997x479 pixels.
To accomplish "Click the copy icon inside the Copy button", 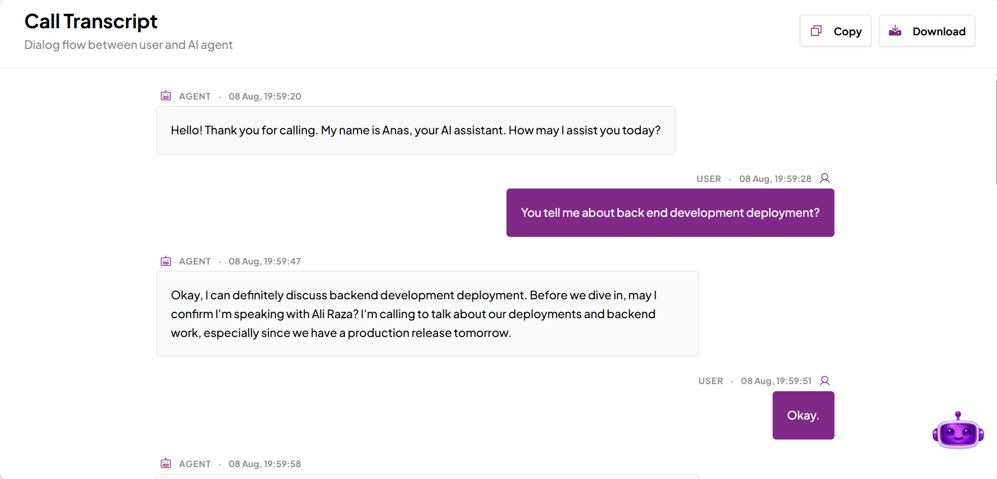I will (x=816, y=31).
